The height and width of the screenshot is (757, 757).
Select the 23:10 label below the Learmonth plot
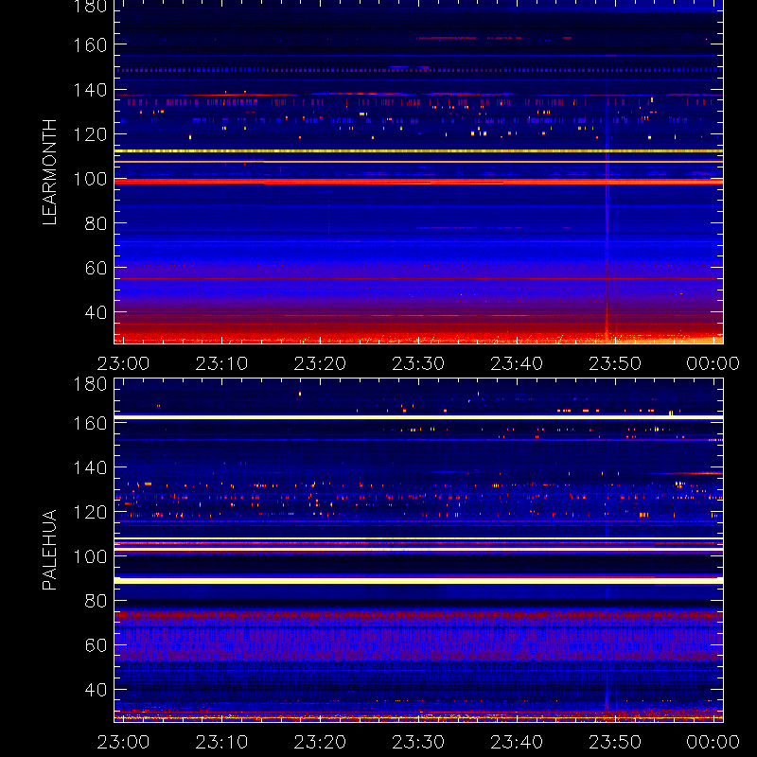221,363
